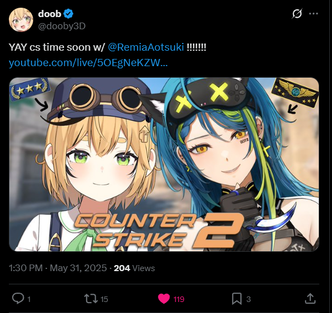Viewport: 332px width, 313px height.
Task: Click the repost count 15
Action: [x=104, y=299]
